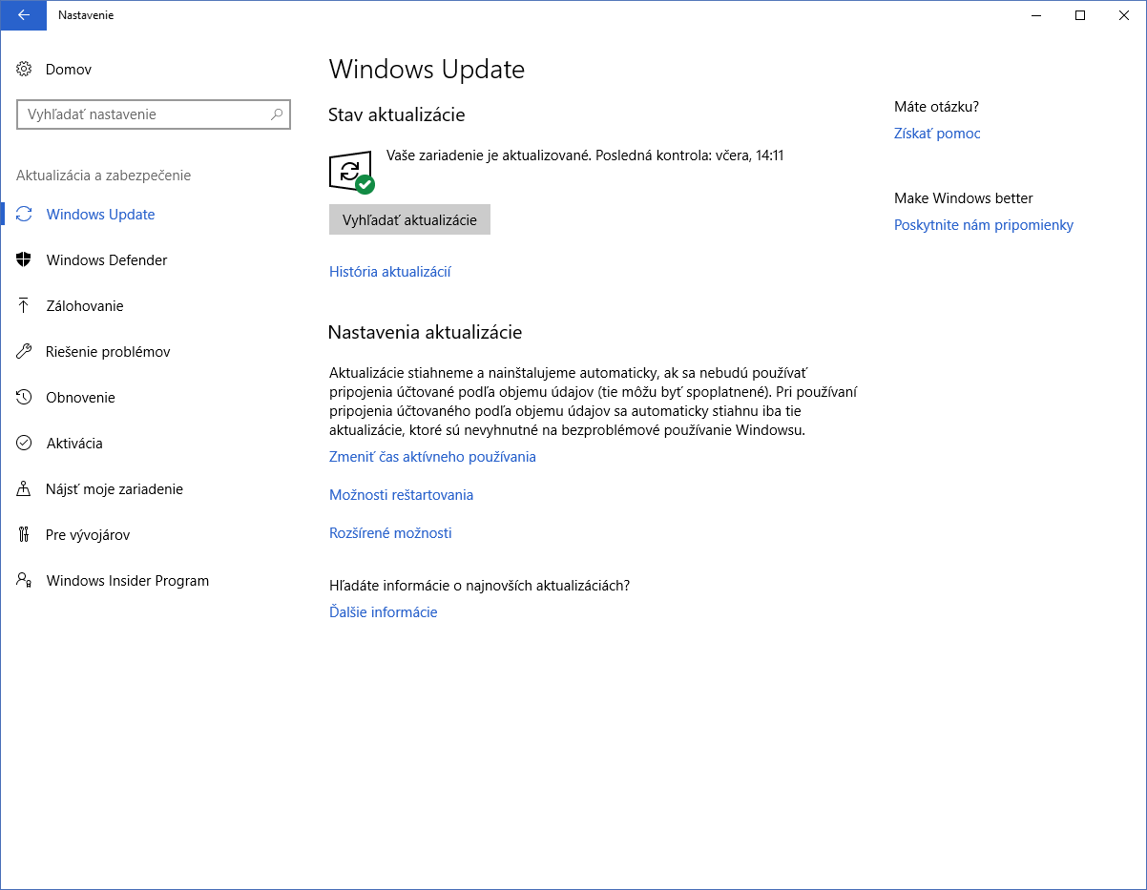Click the Vyhľadať aktualizácie button
This screenshot has height=890, width=1147.
click(409, 219)
